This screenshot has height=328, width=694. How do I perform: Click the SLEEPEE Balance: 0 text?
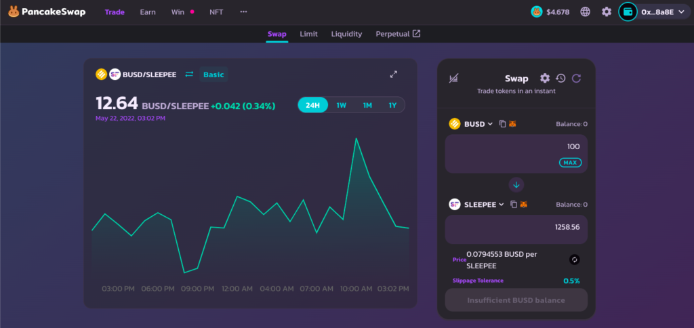(572, 205)
